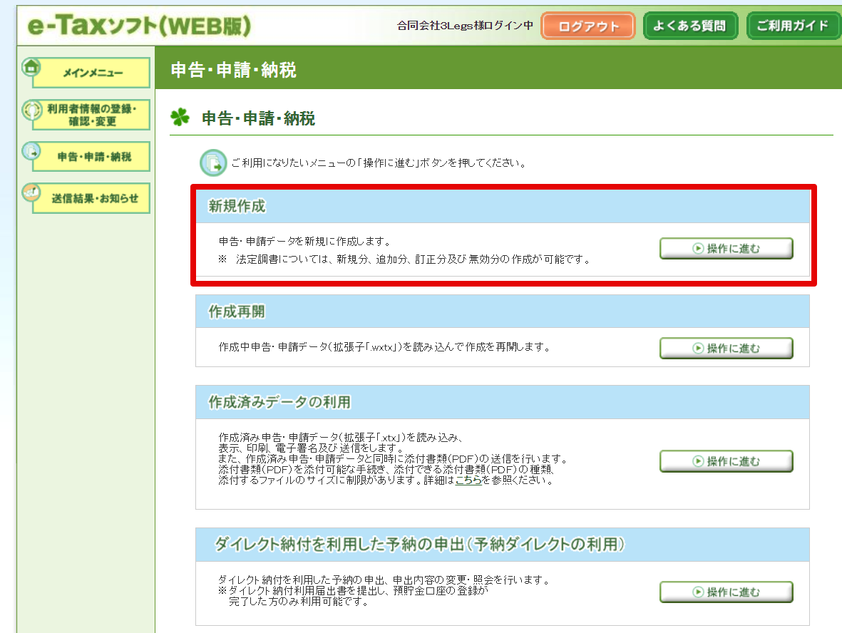This screenshot has height=633, width=842.
Task: Click the document icon beside sidebar 申告・申請・納税
Action: [31, 152]
